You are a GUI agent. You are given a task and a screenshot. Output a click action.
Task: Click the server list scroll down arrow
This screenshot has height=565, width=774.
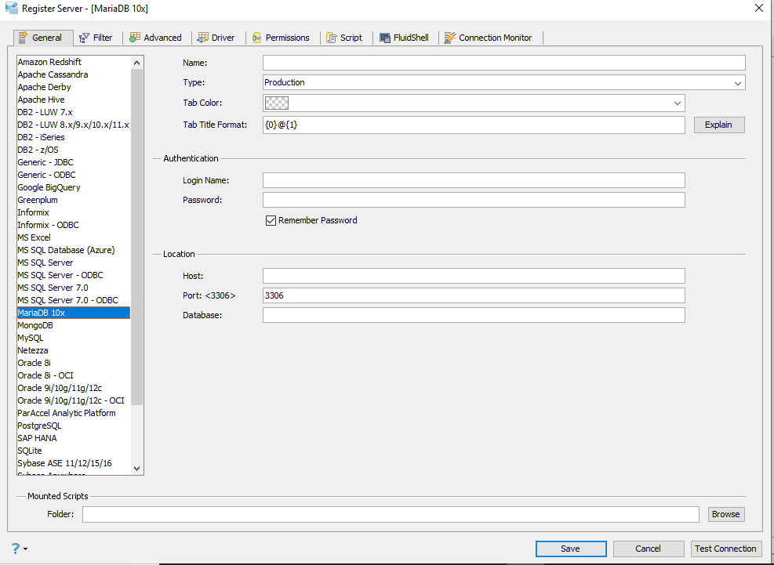click(x=137, y=469)
